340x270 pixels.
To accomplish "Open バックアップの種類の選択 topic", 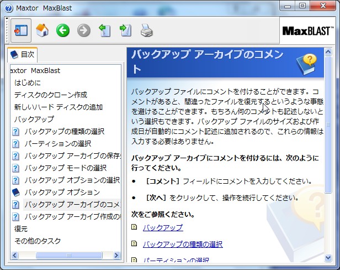I will tap(65, 131).
